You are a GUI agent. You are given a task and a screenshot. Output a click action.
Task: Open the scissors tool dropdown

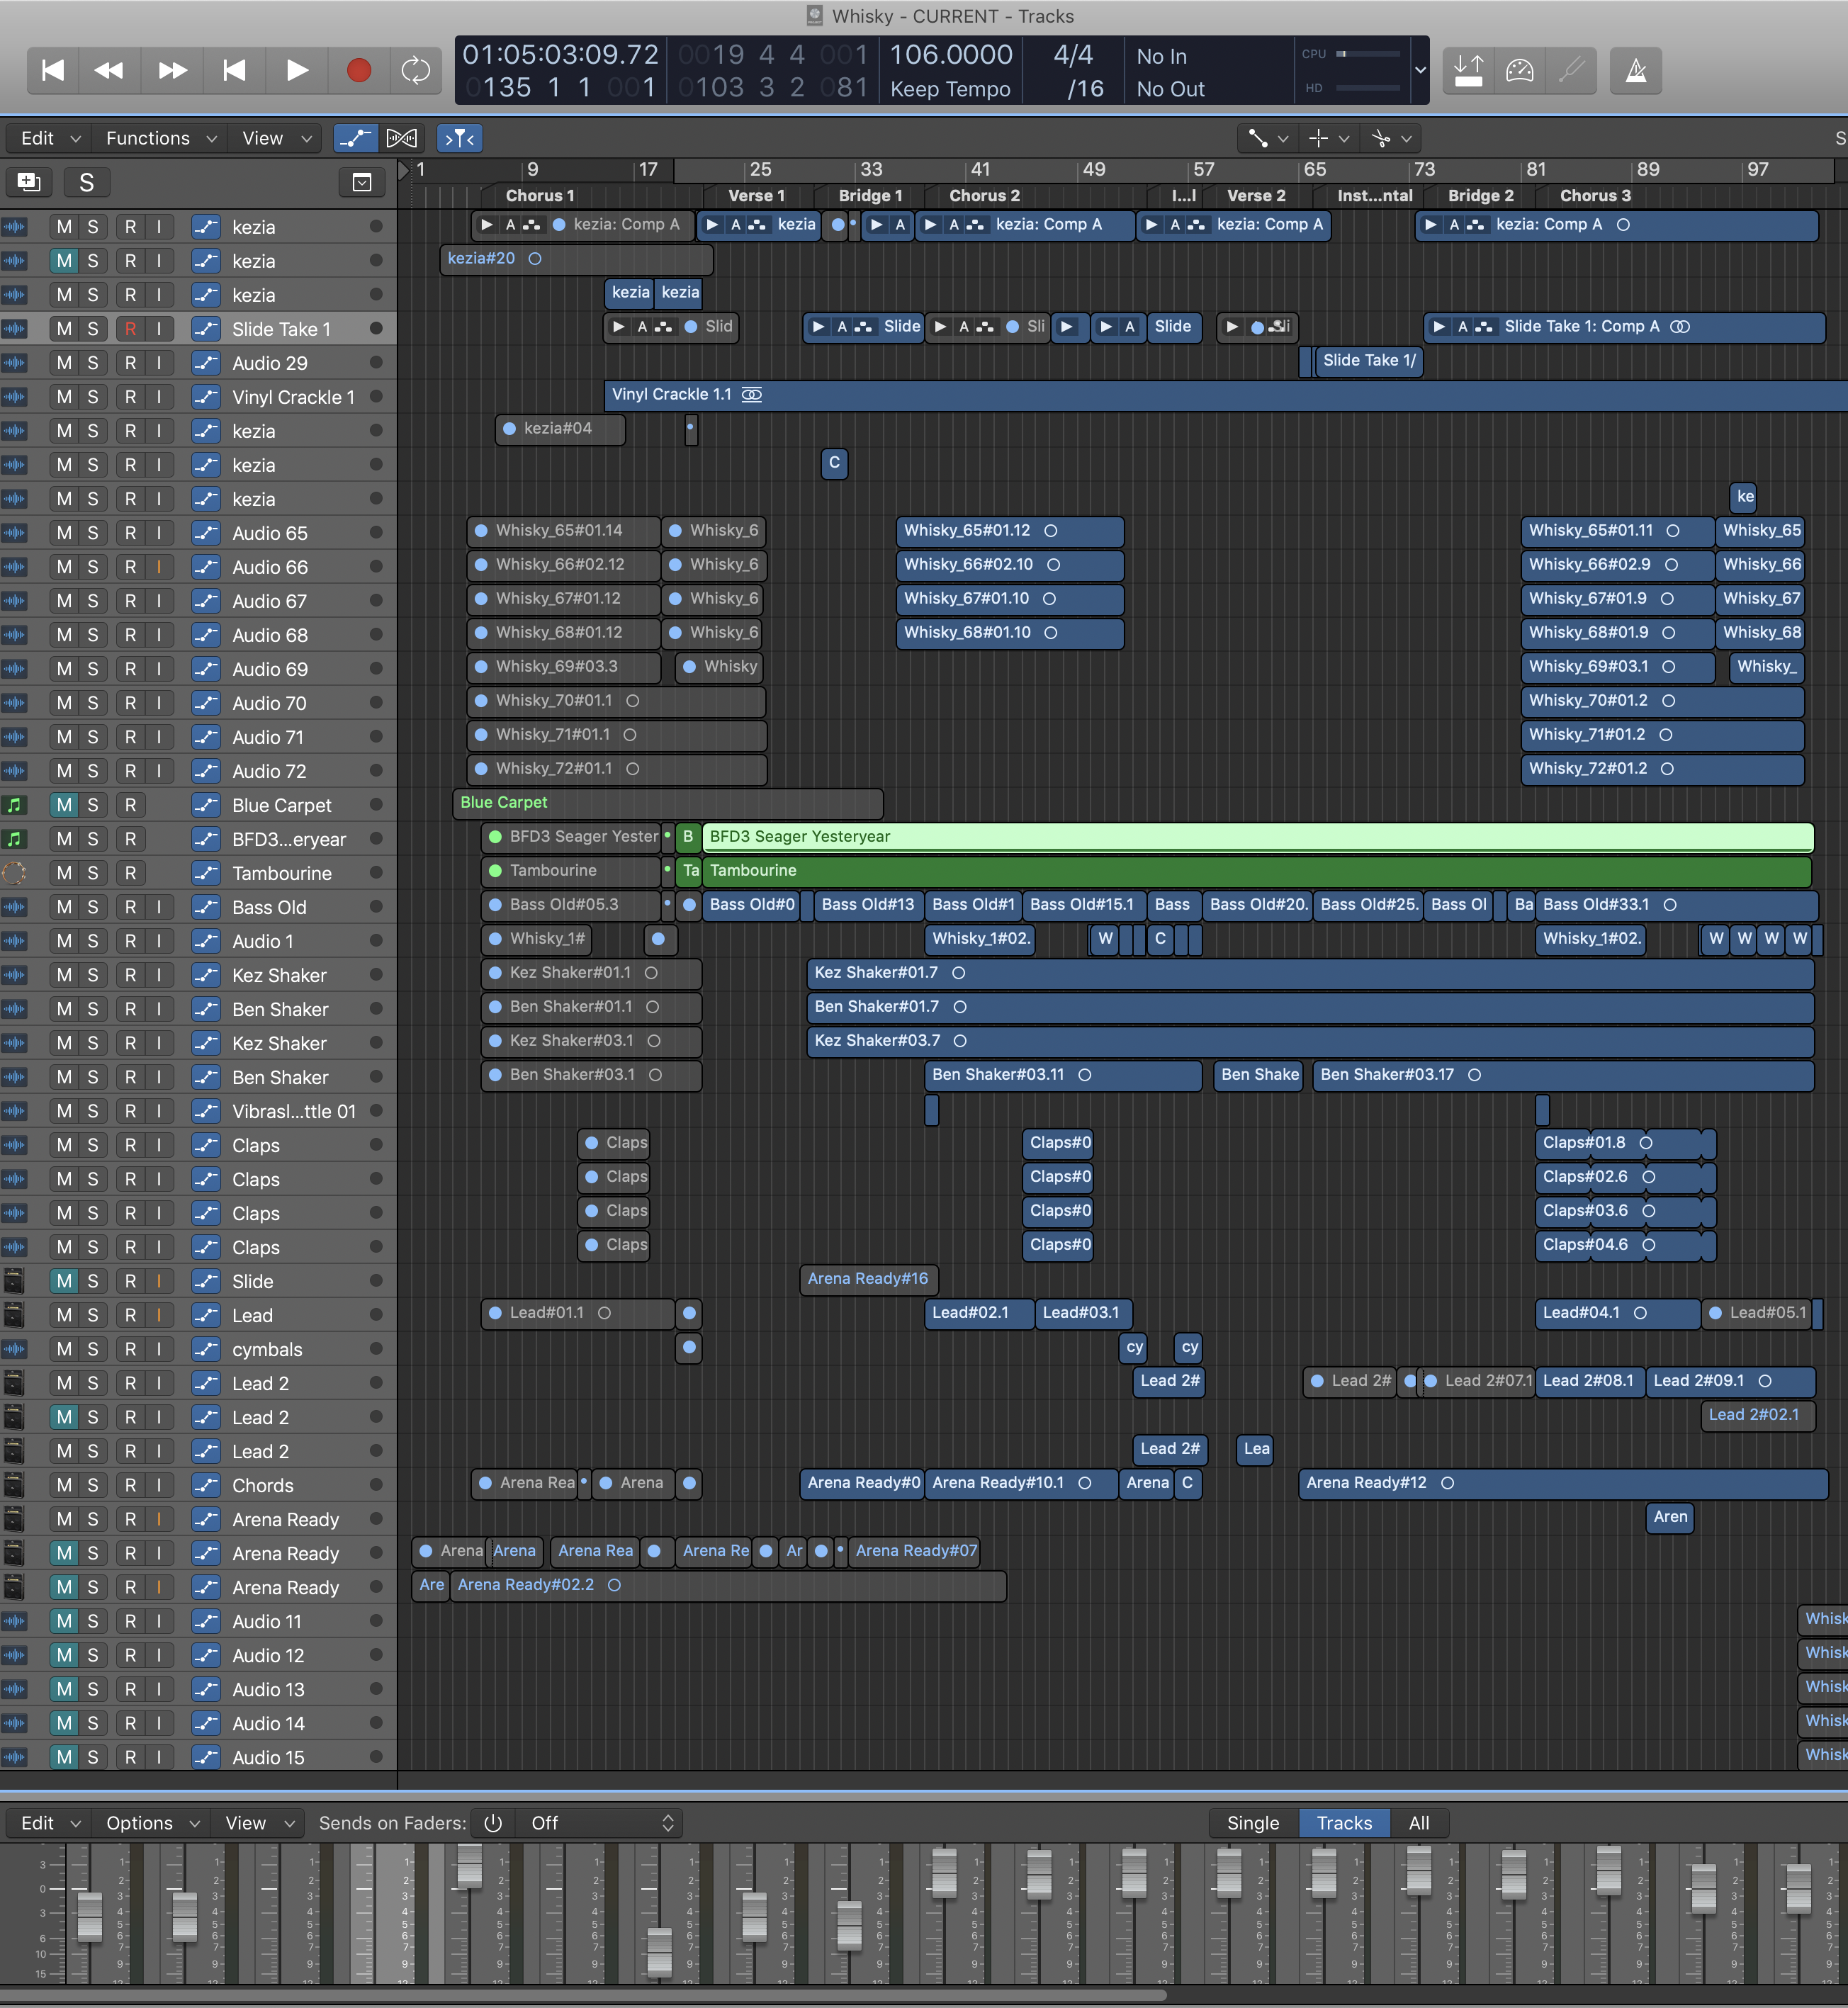[x=1392, y=138]
